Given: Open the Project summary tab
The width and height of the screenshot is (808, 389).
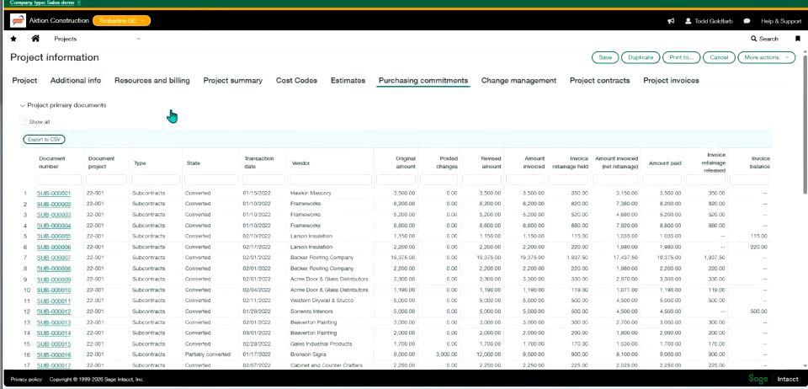Looking at the screenshot, I should coord(233,80).
